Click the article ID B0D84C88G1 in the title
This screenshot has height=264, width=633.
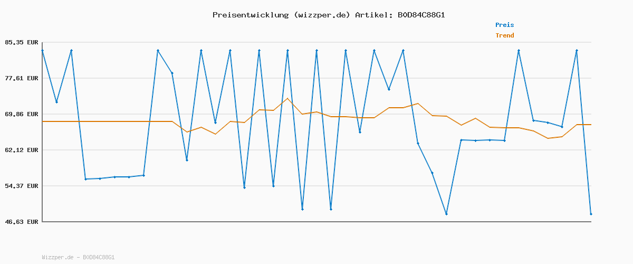click(x=421, y=15)
